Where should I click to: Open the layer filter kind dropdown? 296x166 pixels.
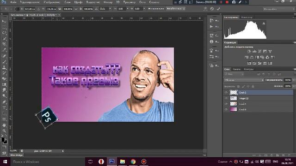click(234, 74)
